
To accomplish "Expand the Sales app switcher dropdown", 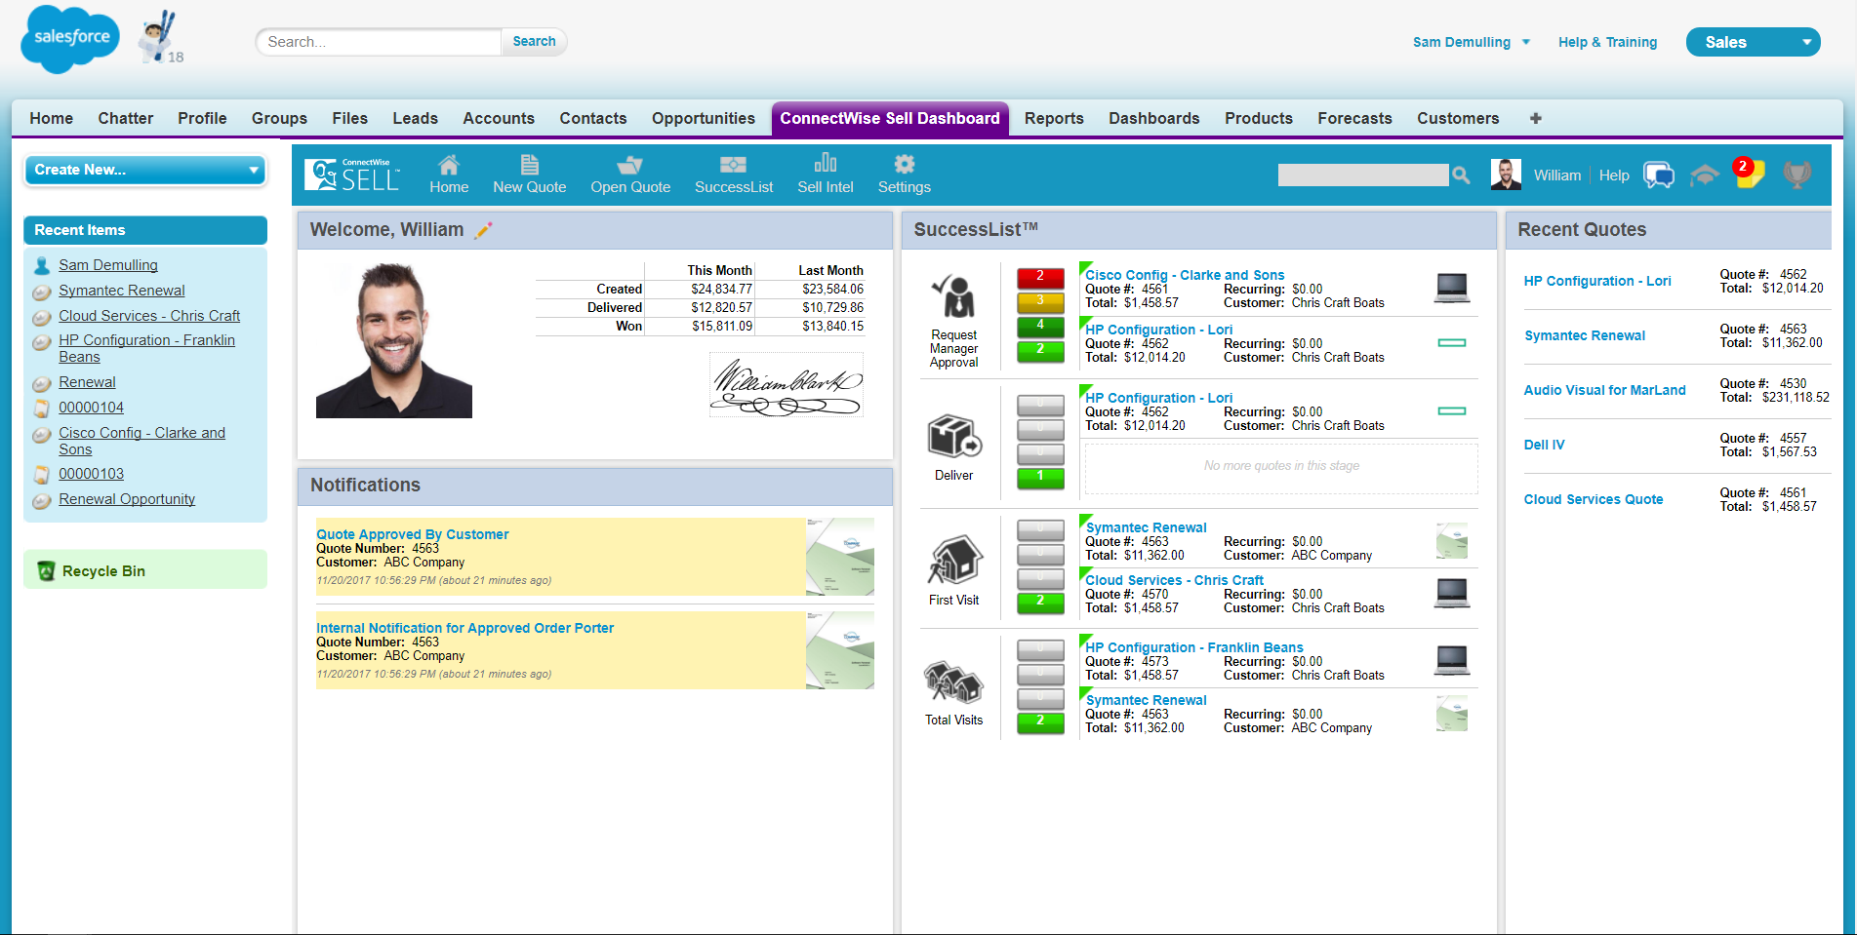I will tap(1753, 42).
